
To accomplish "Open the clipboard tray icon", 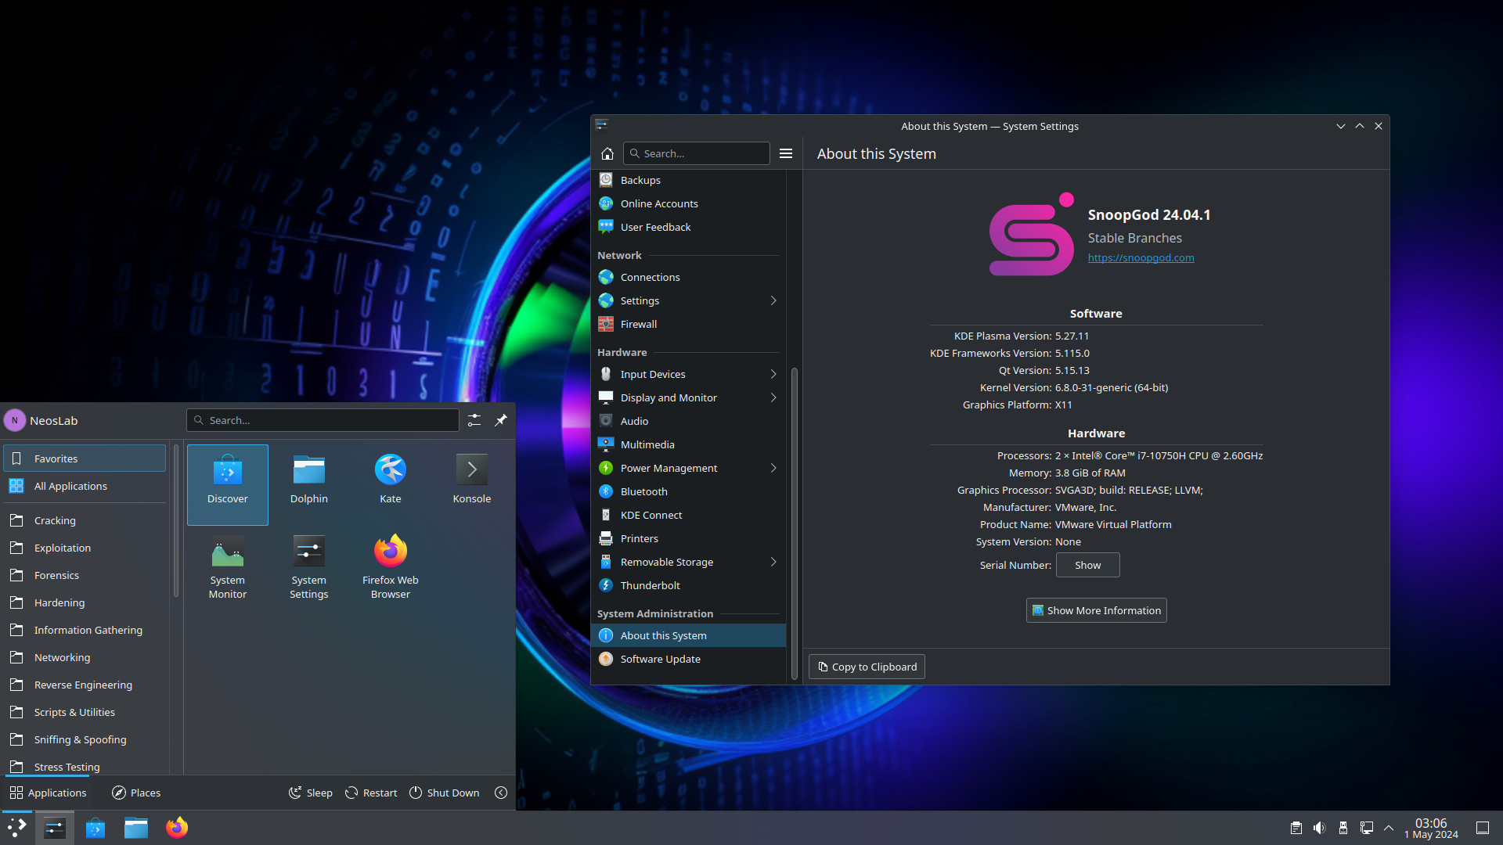I will (x=1296, y=828).
